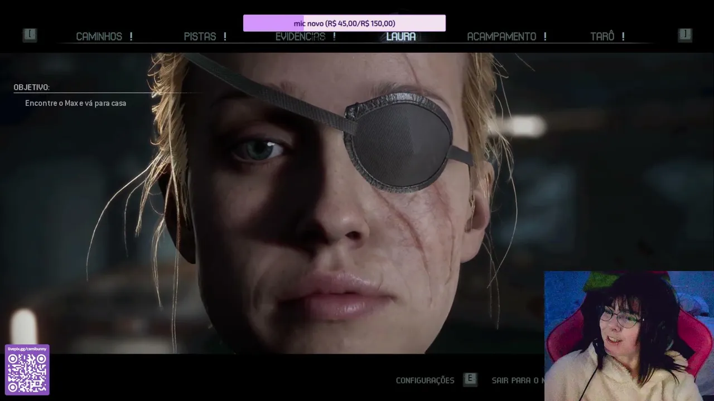
Task: Click the exclamation alert beside Pistas
Action: 225,37
